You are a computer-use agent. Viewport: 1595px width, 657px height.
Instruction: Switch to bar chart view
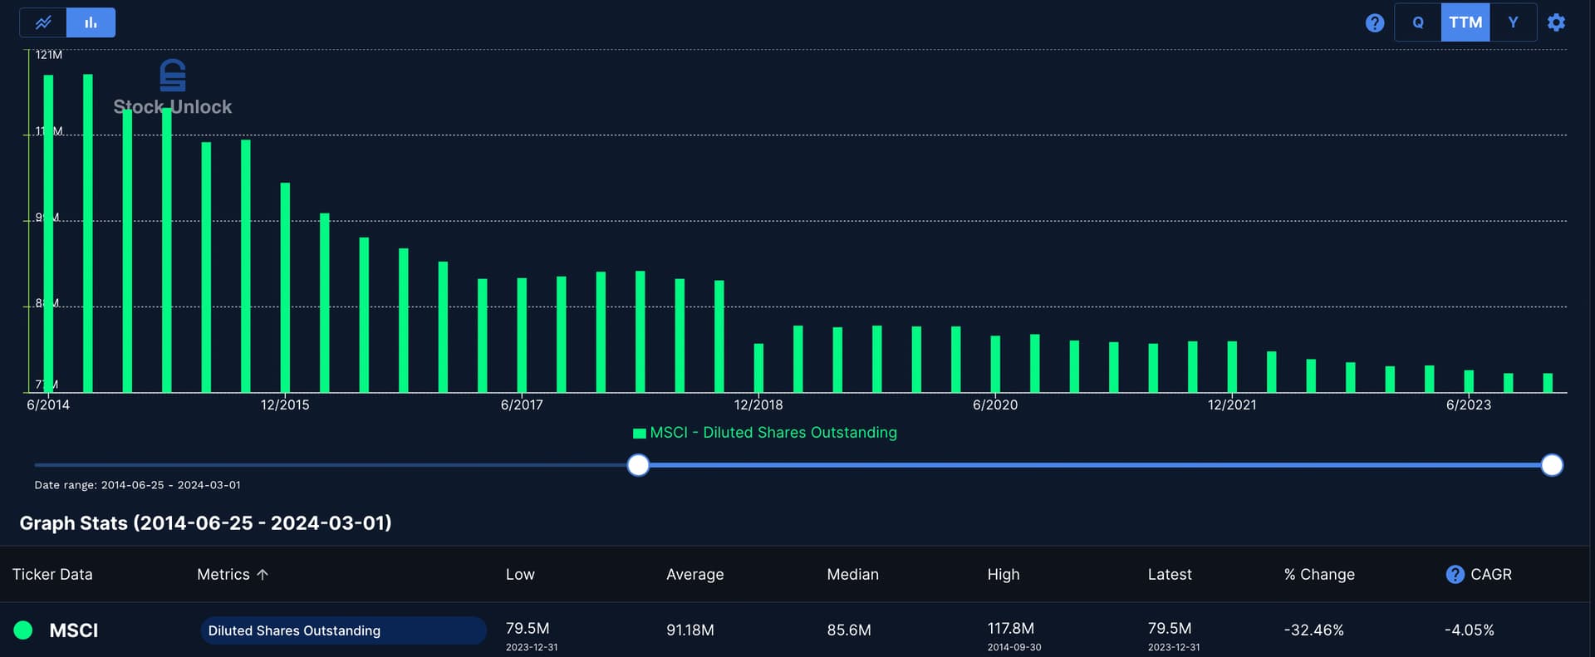tap(91, 22)
